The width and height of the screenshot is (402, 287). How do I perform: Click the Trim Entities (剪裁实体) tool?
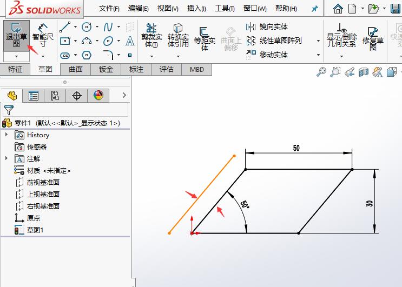pos(151,35)
